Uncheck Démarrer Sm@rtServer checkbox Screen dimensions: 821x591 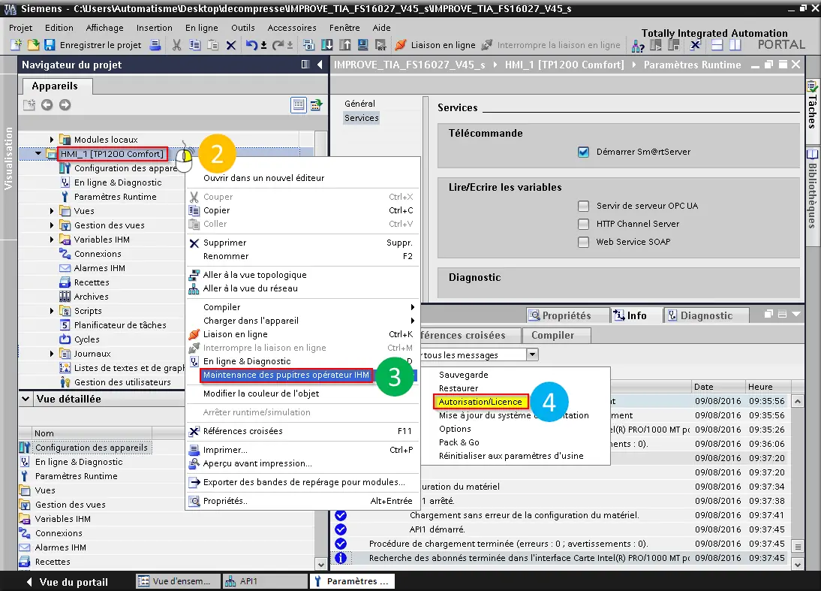pos(583,152)
